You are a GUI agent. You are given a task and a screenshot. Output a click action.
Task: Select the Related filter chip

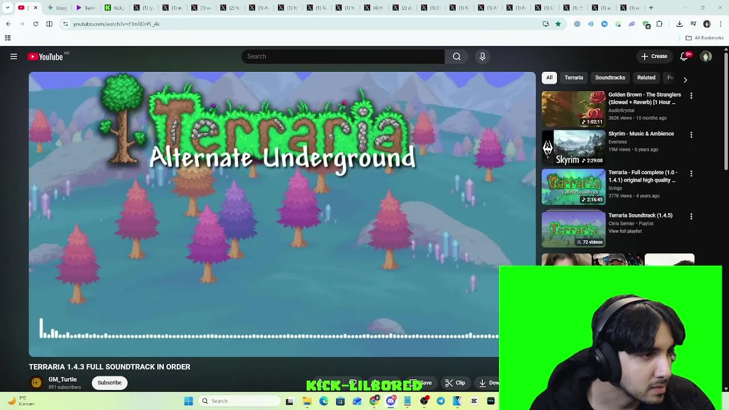click(646, 77)
